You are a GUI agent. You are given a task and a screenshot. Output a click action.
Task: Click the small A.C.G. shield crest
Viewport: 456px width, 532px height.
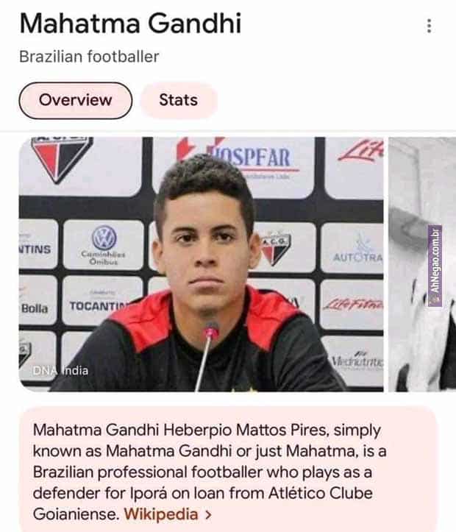click(x=277, y=249)
